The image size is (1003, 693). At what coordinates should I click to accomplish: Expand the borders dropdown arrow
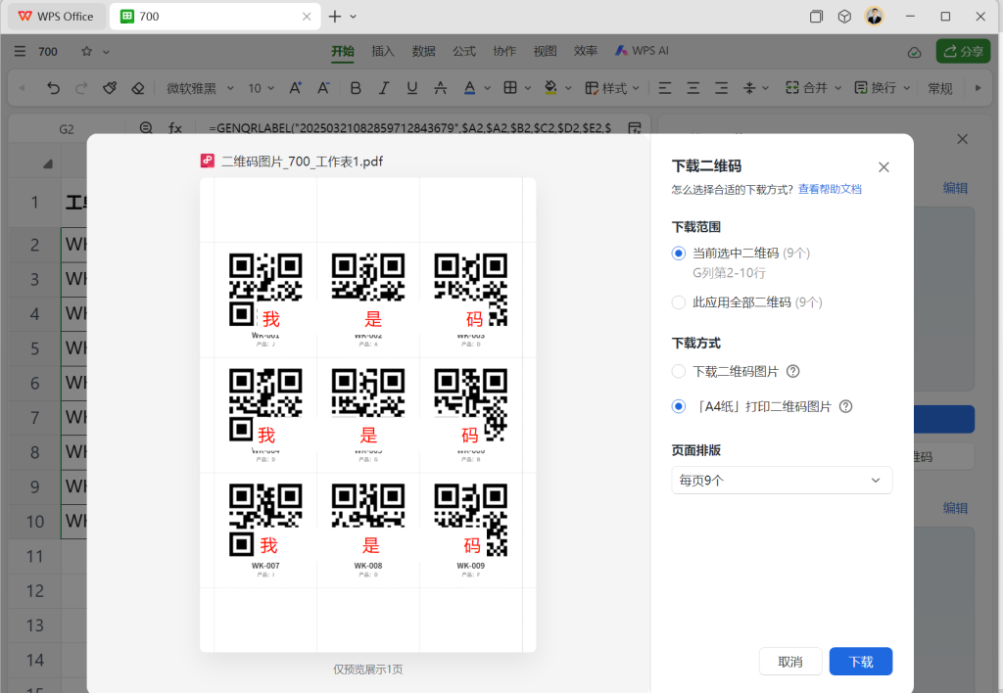tap(528, 88)
